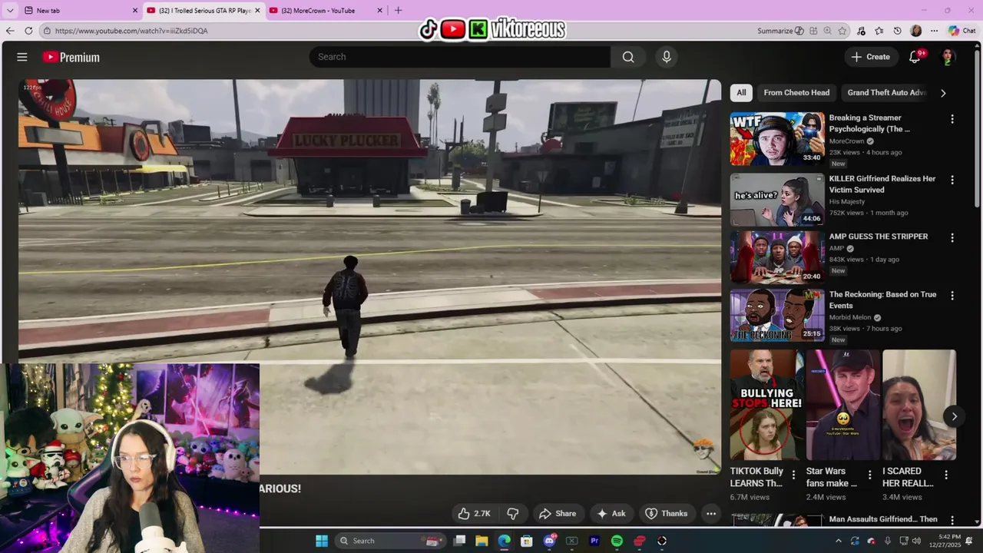Select the All filter chip
The image size is (983, 553).
click(741, 92)
